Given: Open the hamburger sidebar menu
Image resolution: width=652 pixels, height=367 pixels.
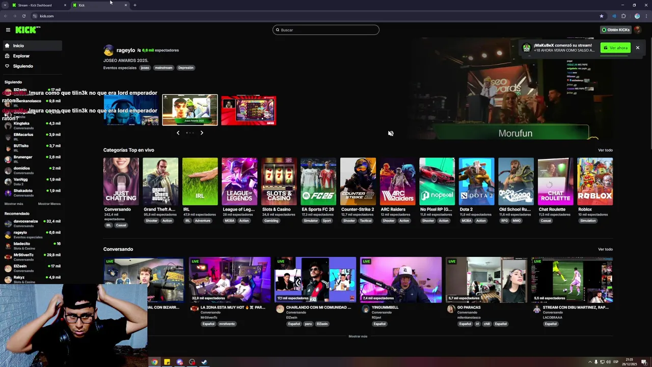Looking at the screenshot, I should pos(8,30).
